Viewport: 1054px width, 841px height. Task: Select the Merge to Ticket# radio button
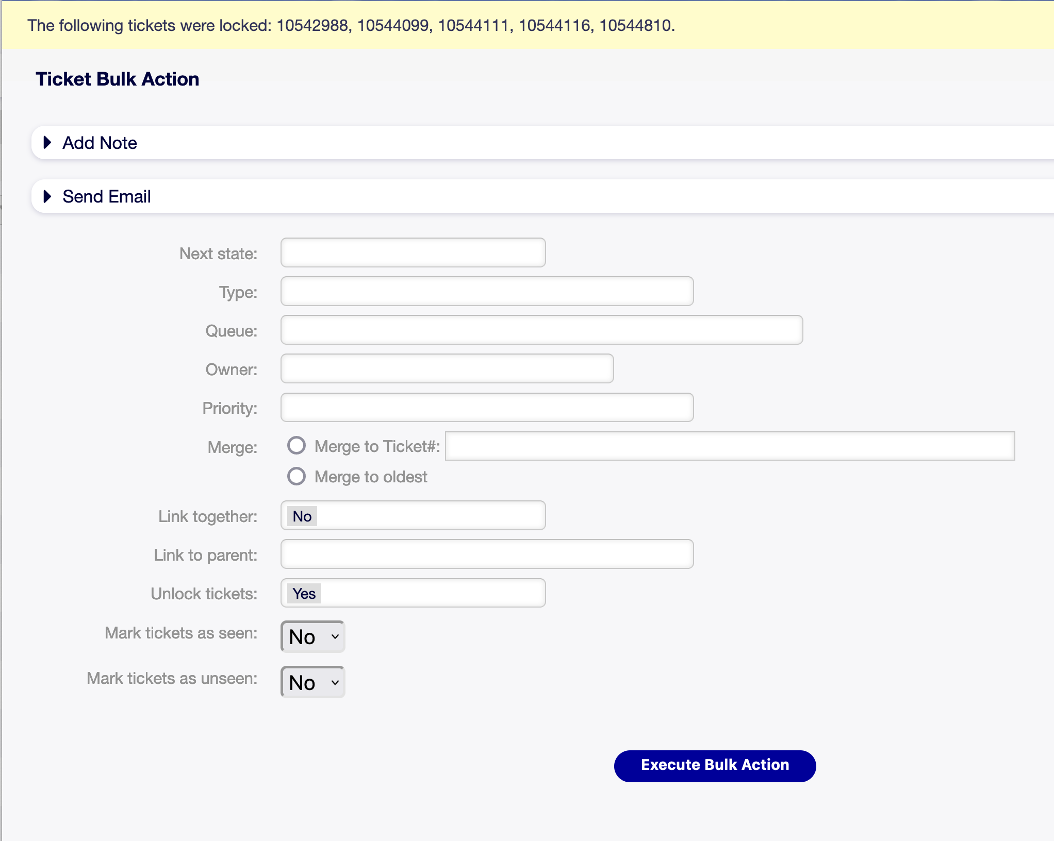pyautogui.click(x=297, y=445)
